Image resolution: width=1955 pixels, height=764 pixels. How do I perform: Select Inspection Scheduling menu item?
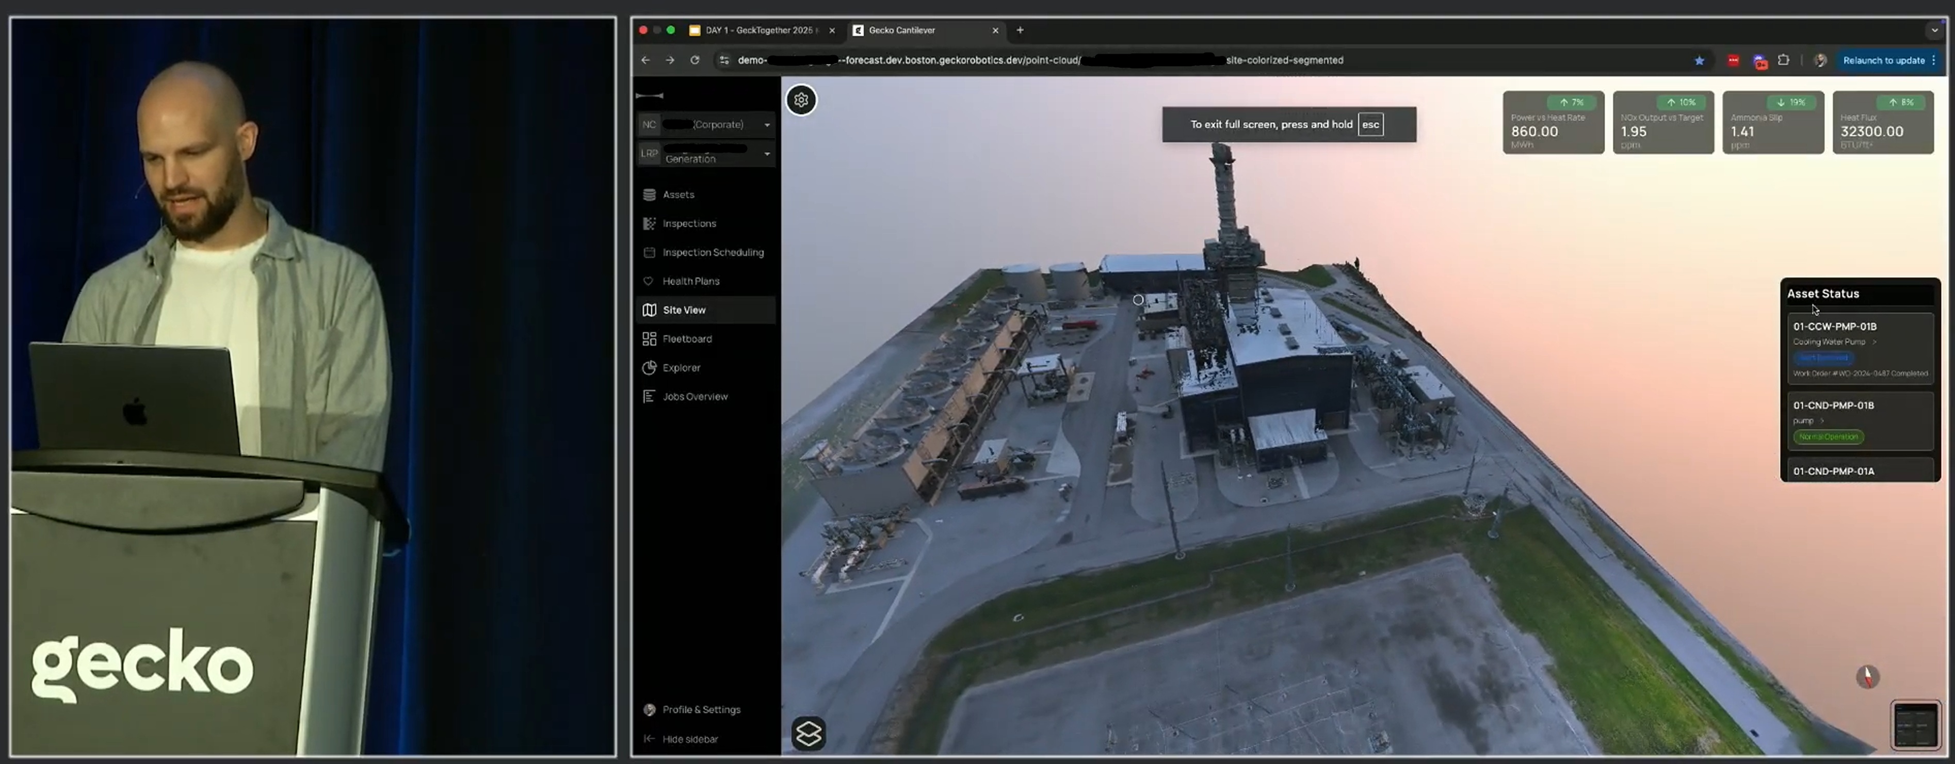[x=712, y=253]
